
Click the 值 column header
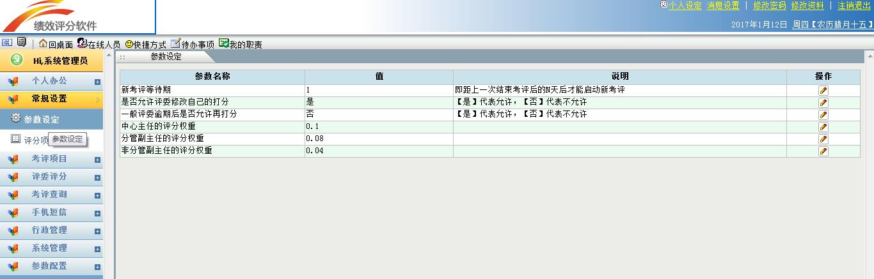pos(379,76)
